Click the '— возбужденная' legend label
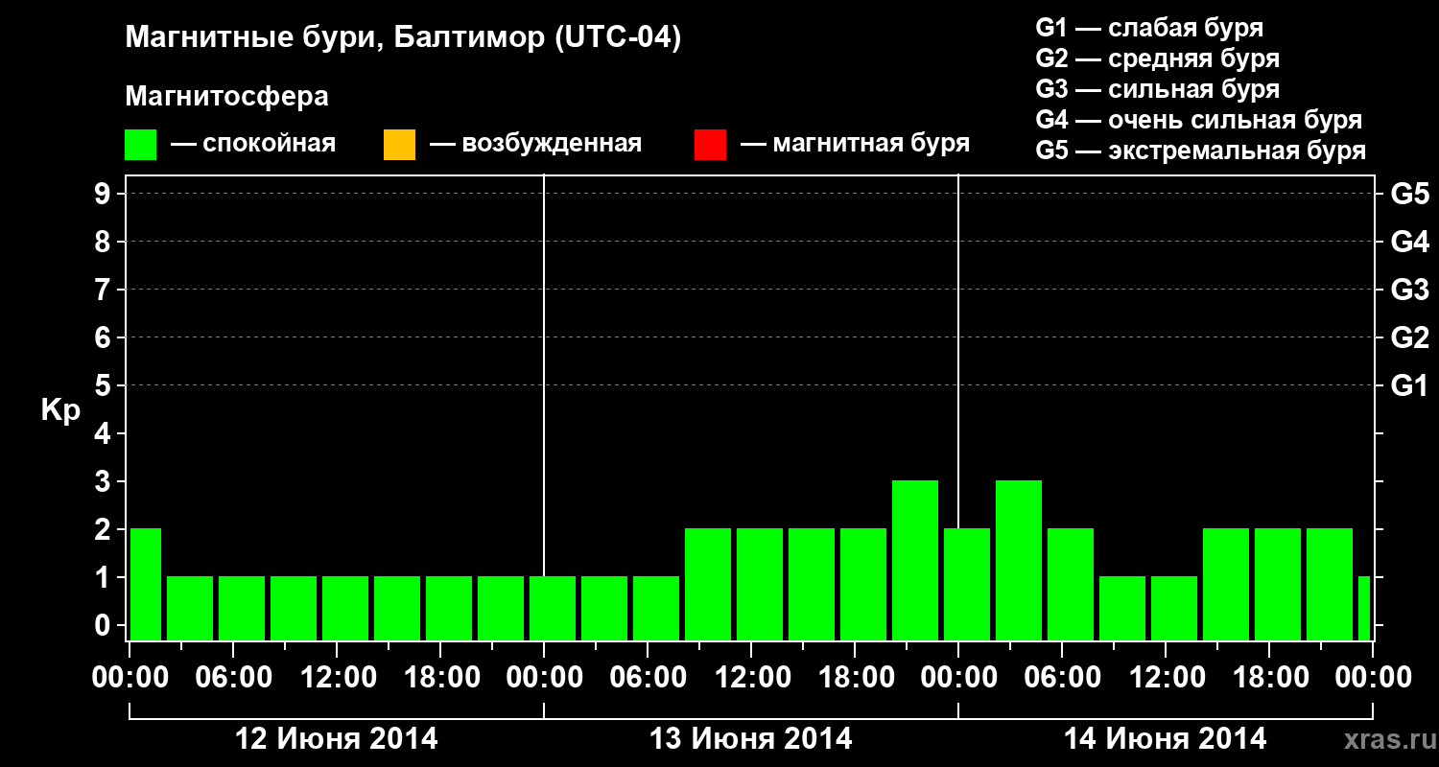This screenshot has height=767, width=1439. click(x=536, y=145)
